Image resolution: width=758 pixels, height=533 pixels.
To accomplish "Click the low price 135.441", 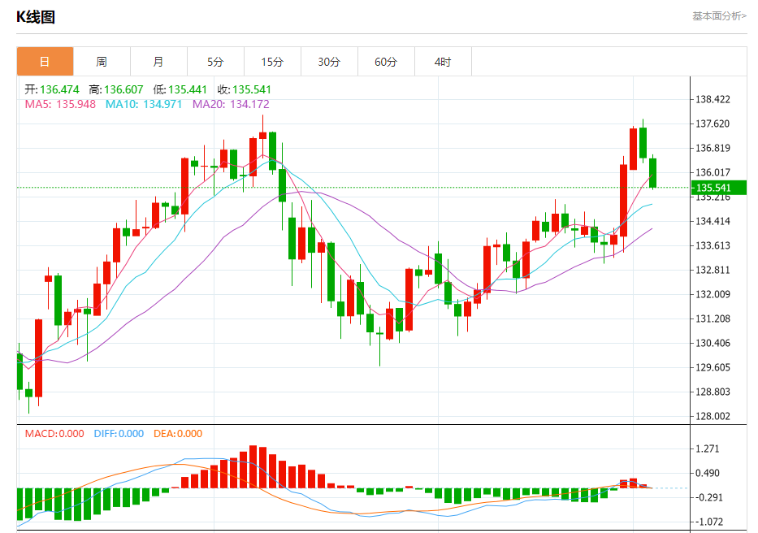I will click(x=188, y=89).
